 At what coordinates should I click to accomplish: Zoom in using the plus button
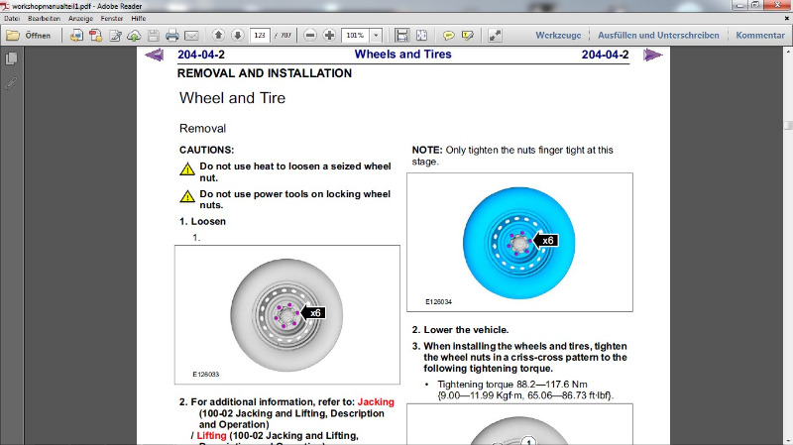329,36
